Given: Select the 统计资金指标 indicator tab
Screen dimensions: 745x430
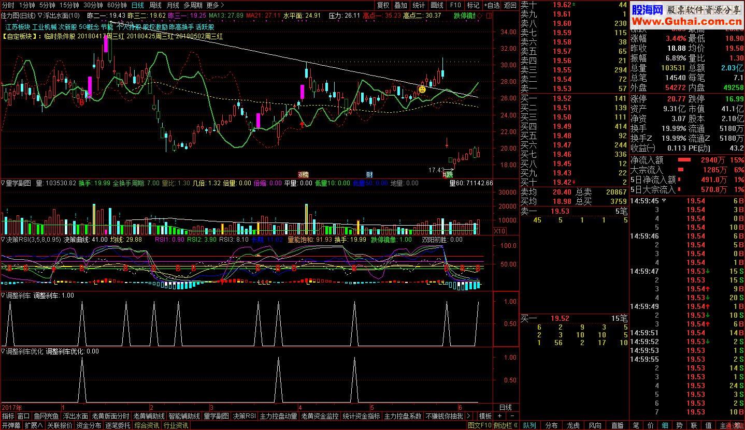Looking at the screenshot, I should click(x=361, y=416).
